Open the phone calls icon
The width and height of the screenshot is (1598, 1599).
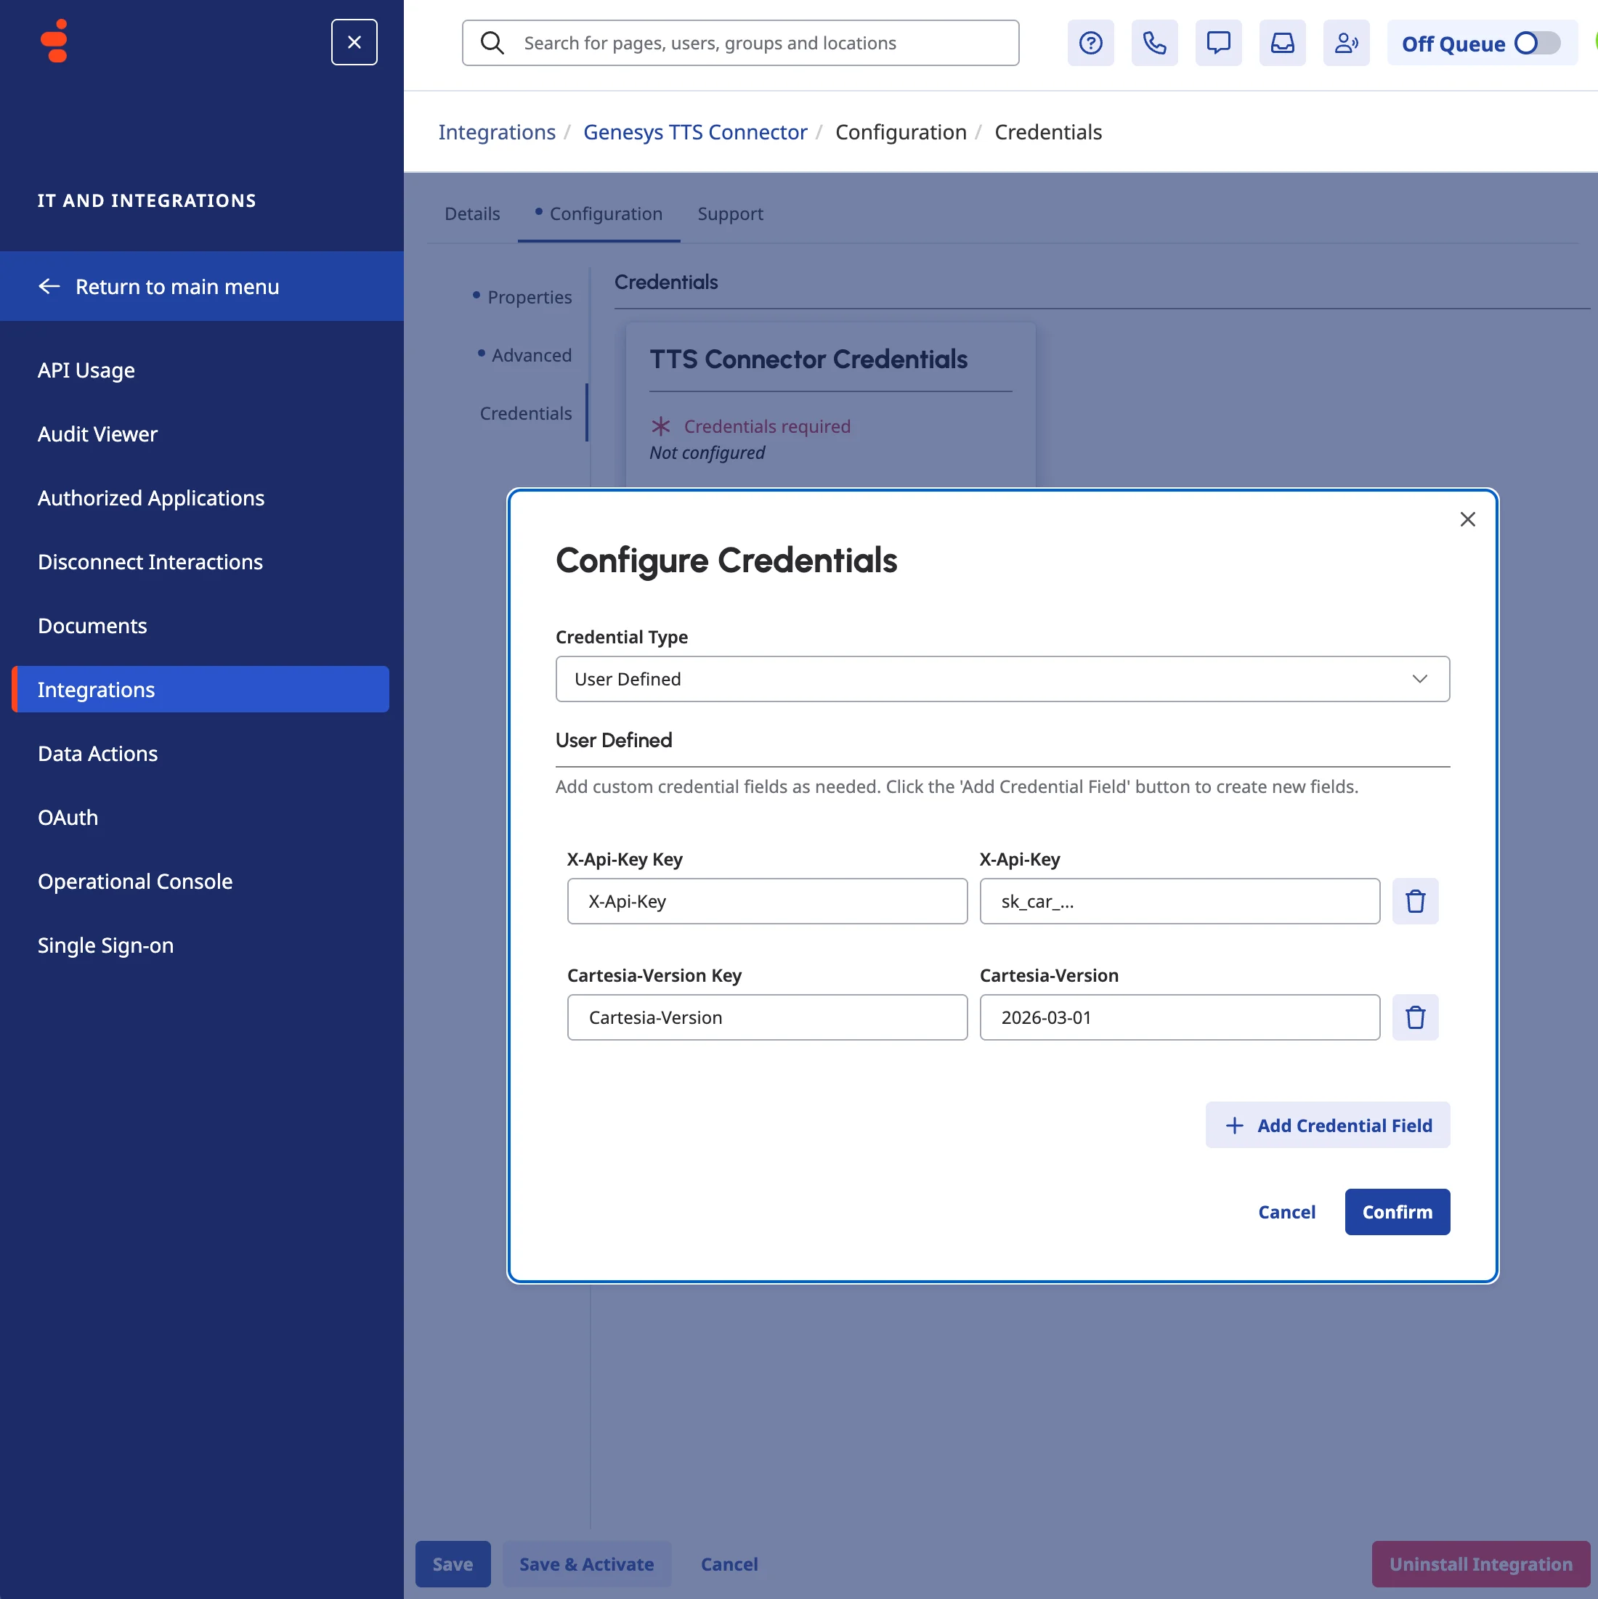tap(1154, 43)
